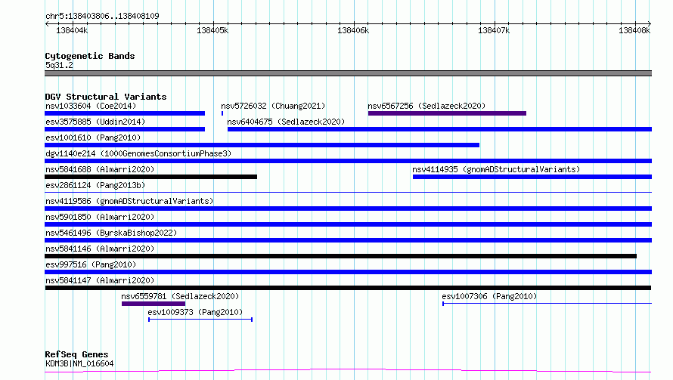Open esv3575885 (Uddin2014) variant label
This screenshot has width=673, height=380.
95,122
